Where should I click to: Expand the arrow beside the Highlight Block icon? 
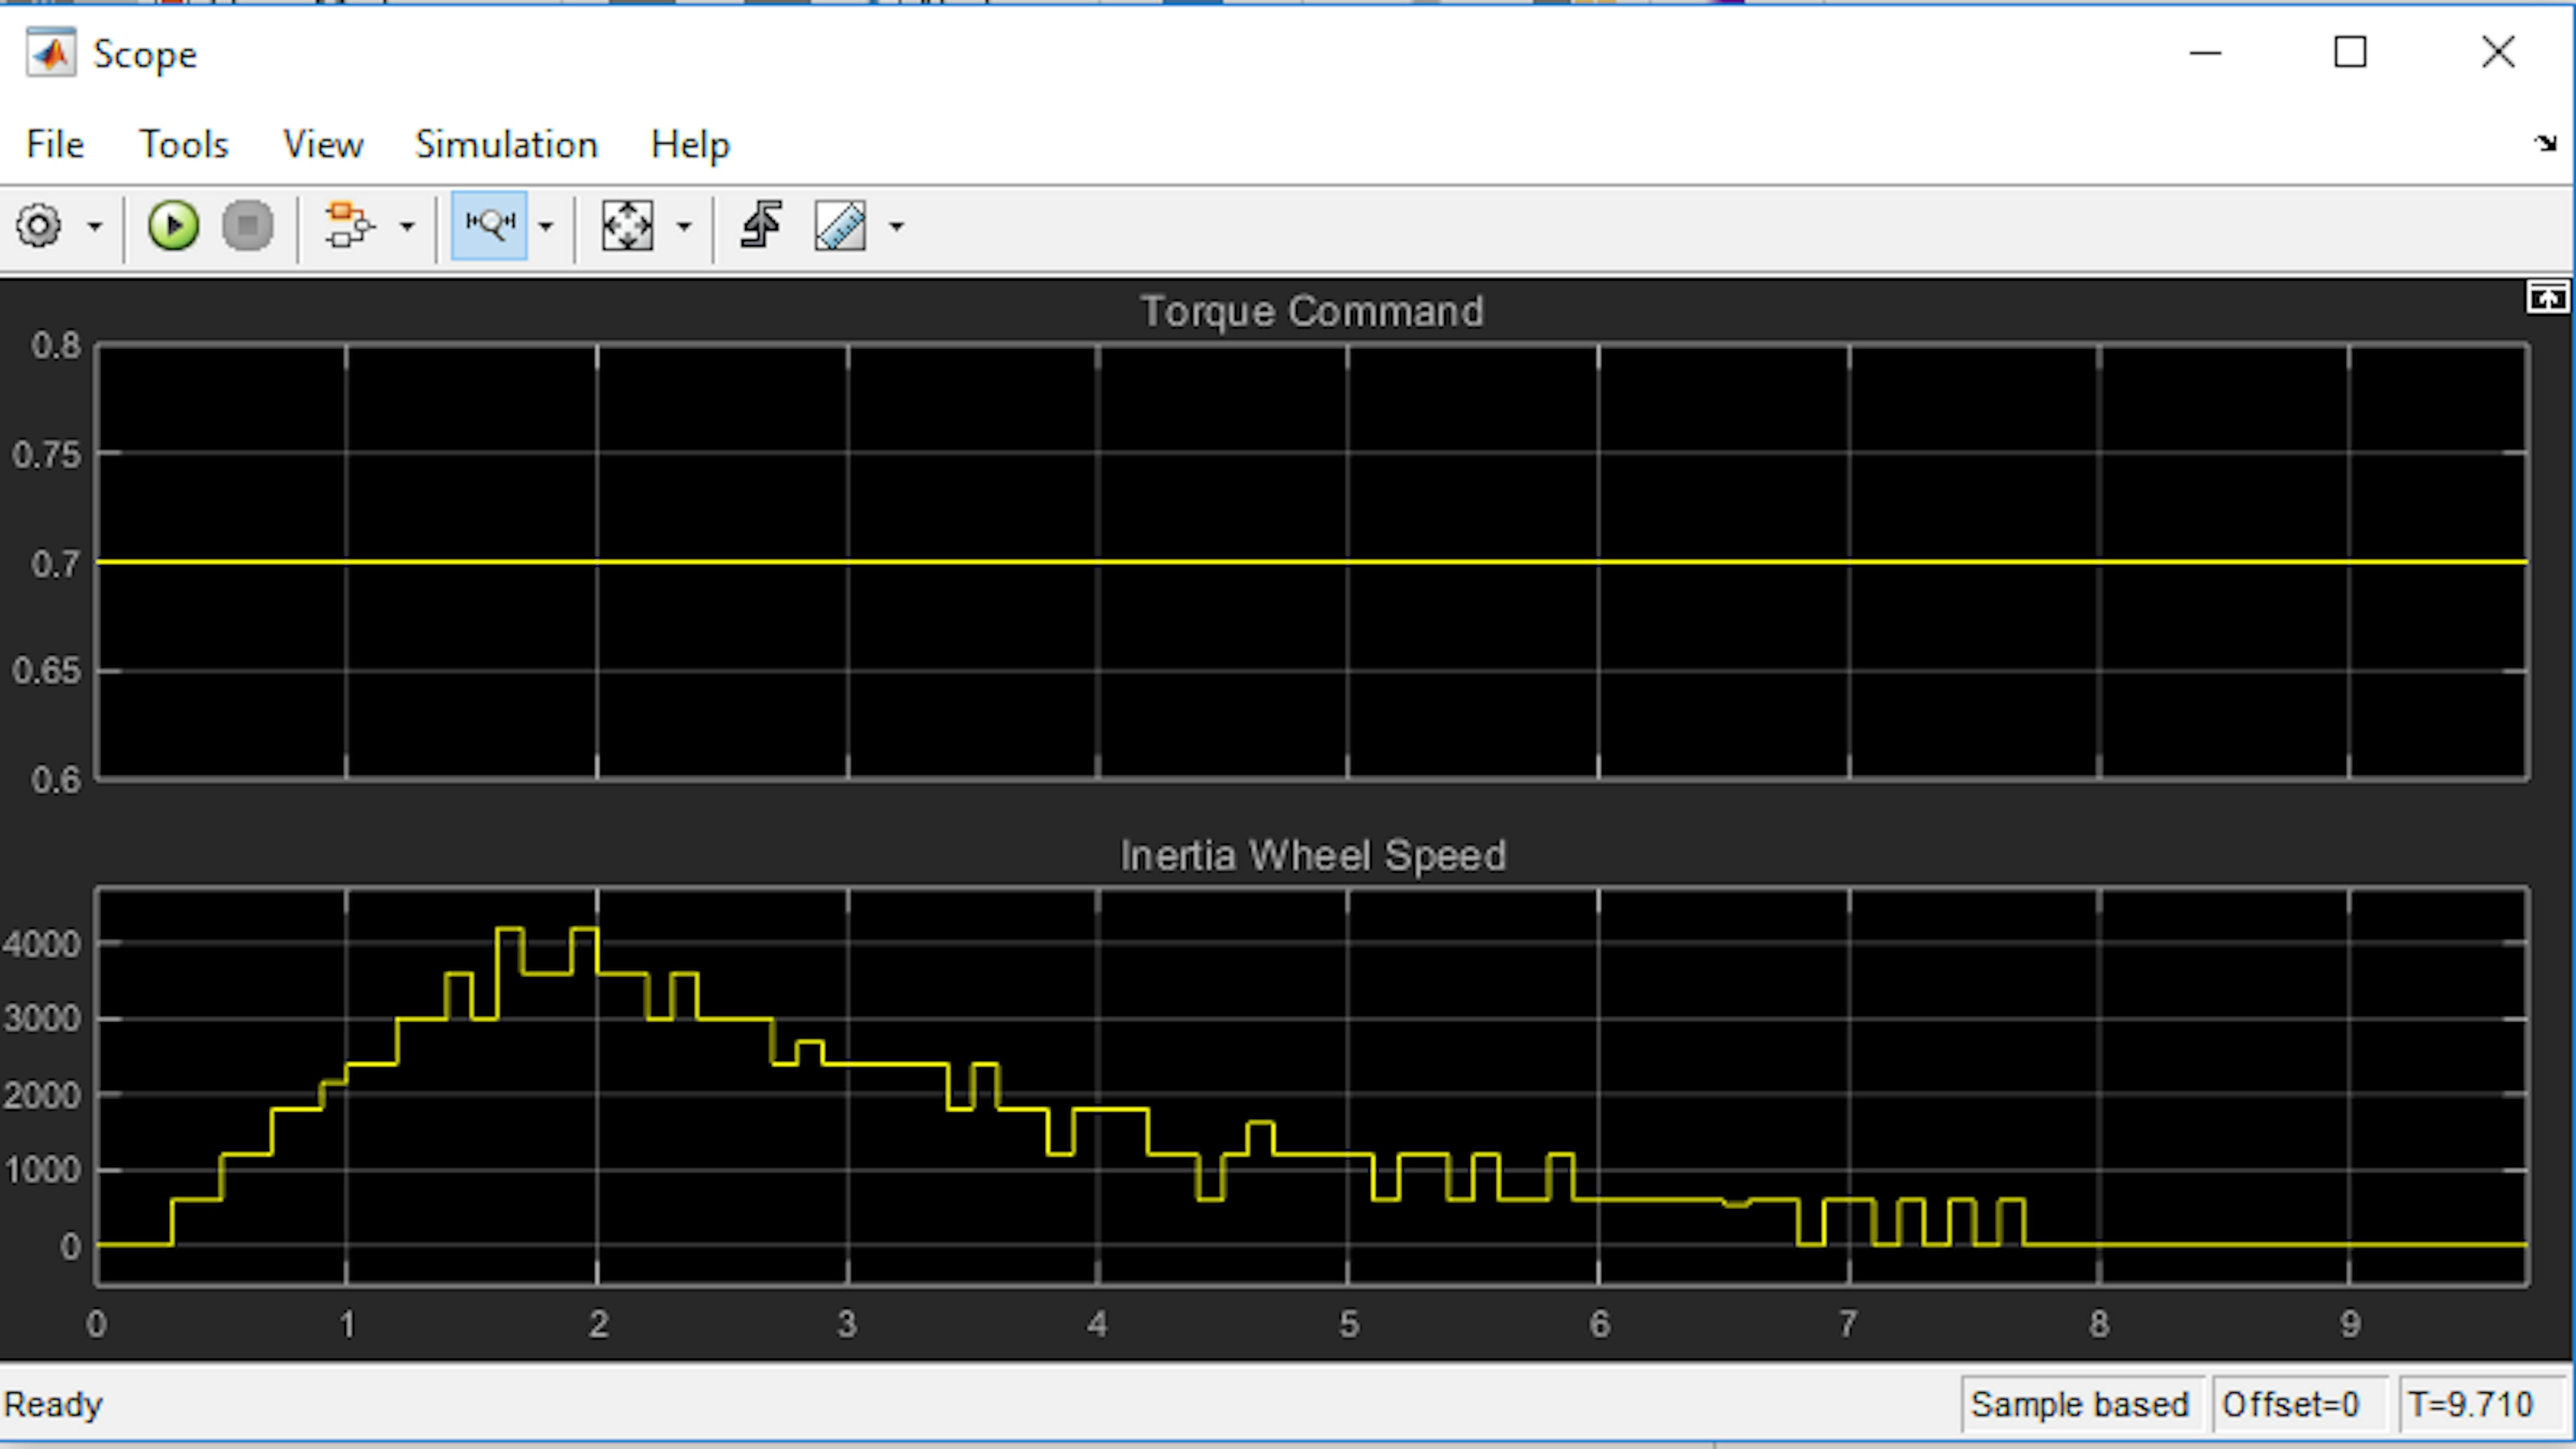pyautogui.click(x=407, y=227)
